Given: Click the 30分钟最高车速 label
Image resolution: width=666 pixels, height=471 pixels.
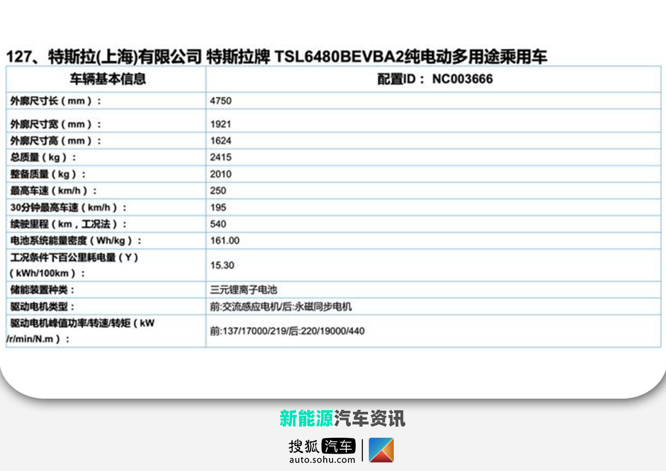Looking at the screenshot, I should click(x=68, y=208).
